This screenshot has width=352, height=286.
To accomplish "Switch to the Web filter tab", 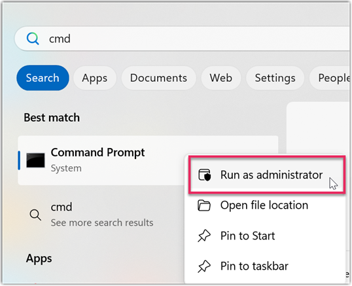I will coord(221,78).
